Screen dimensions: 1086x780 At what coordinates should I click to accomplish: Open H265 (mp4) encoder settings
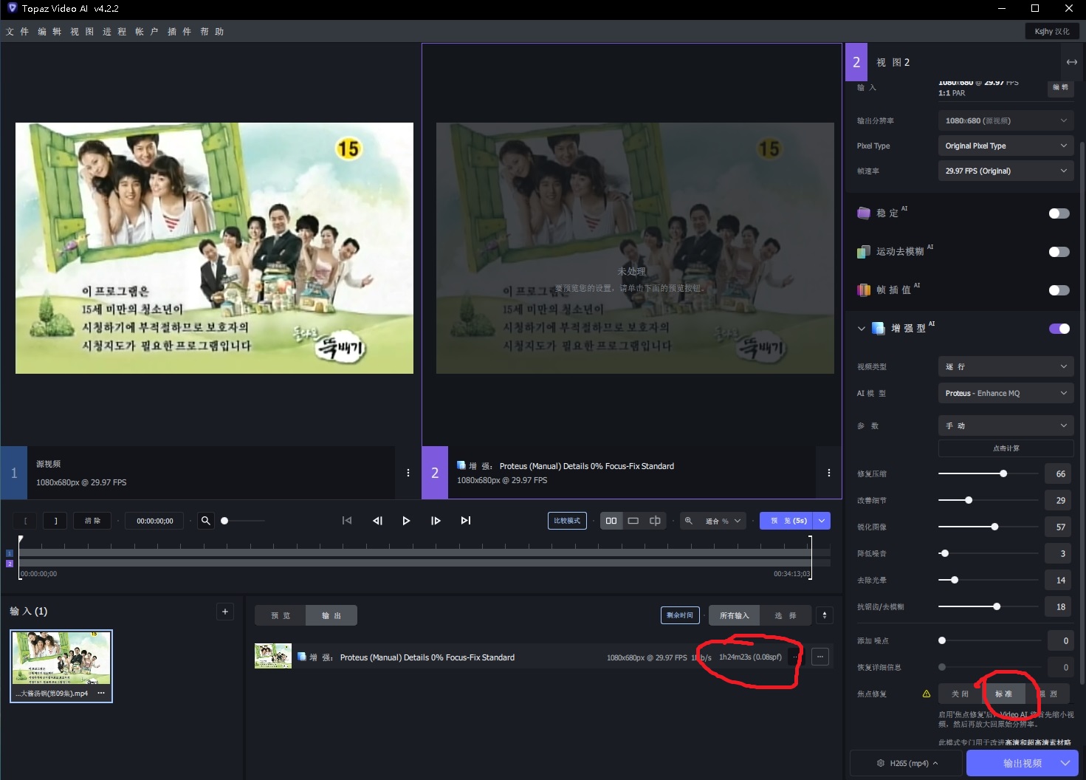(907, 763)
